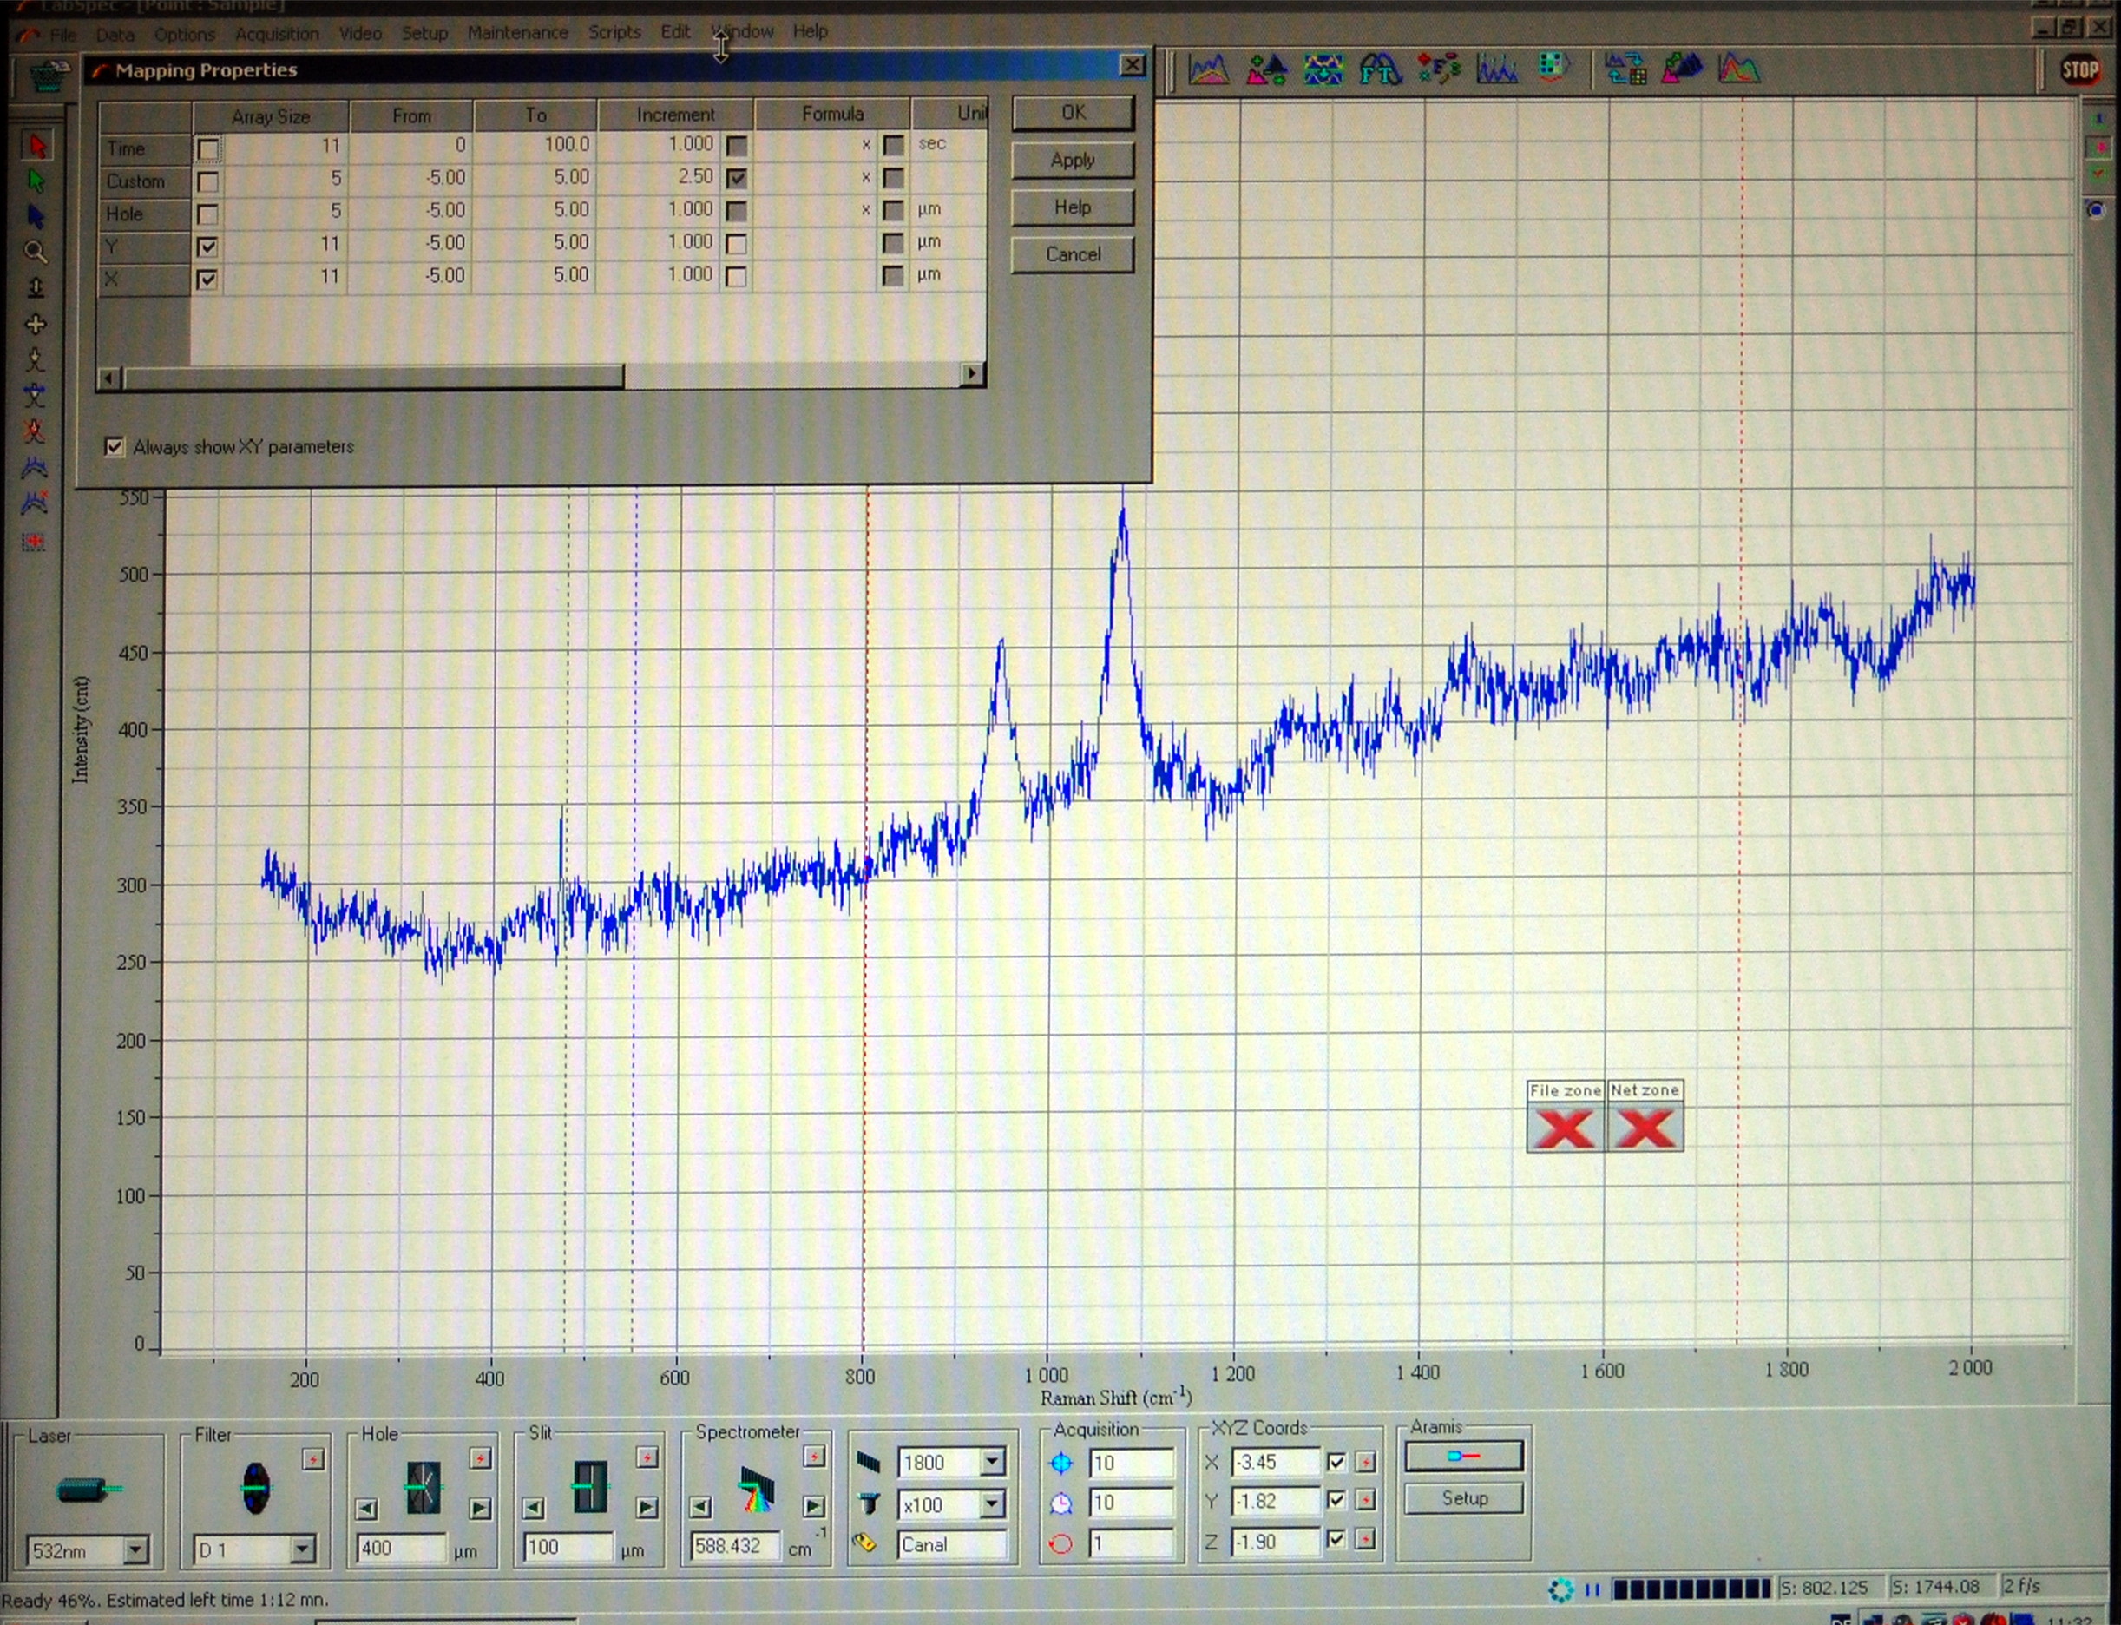This screenshot has width=2121, height=1625.
Task: Open the baseline correction toolbar icon
Action: pyautogui.click(x=1208, y=69)
